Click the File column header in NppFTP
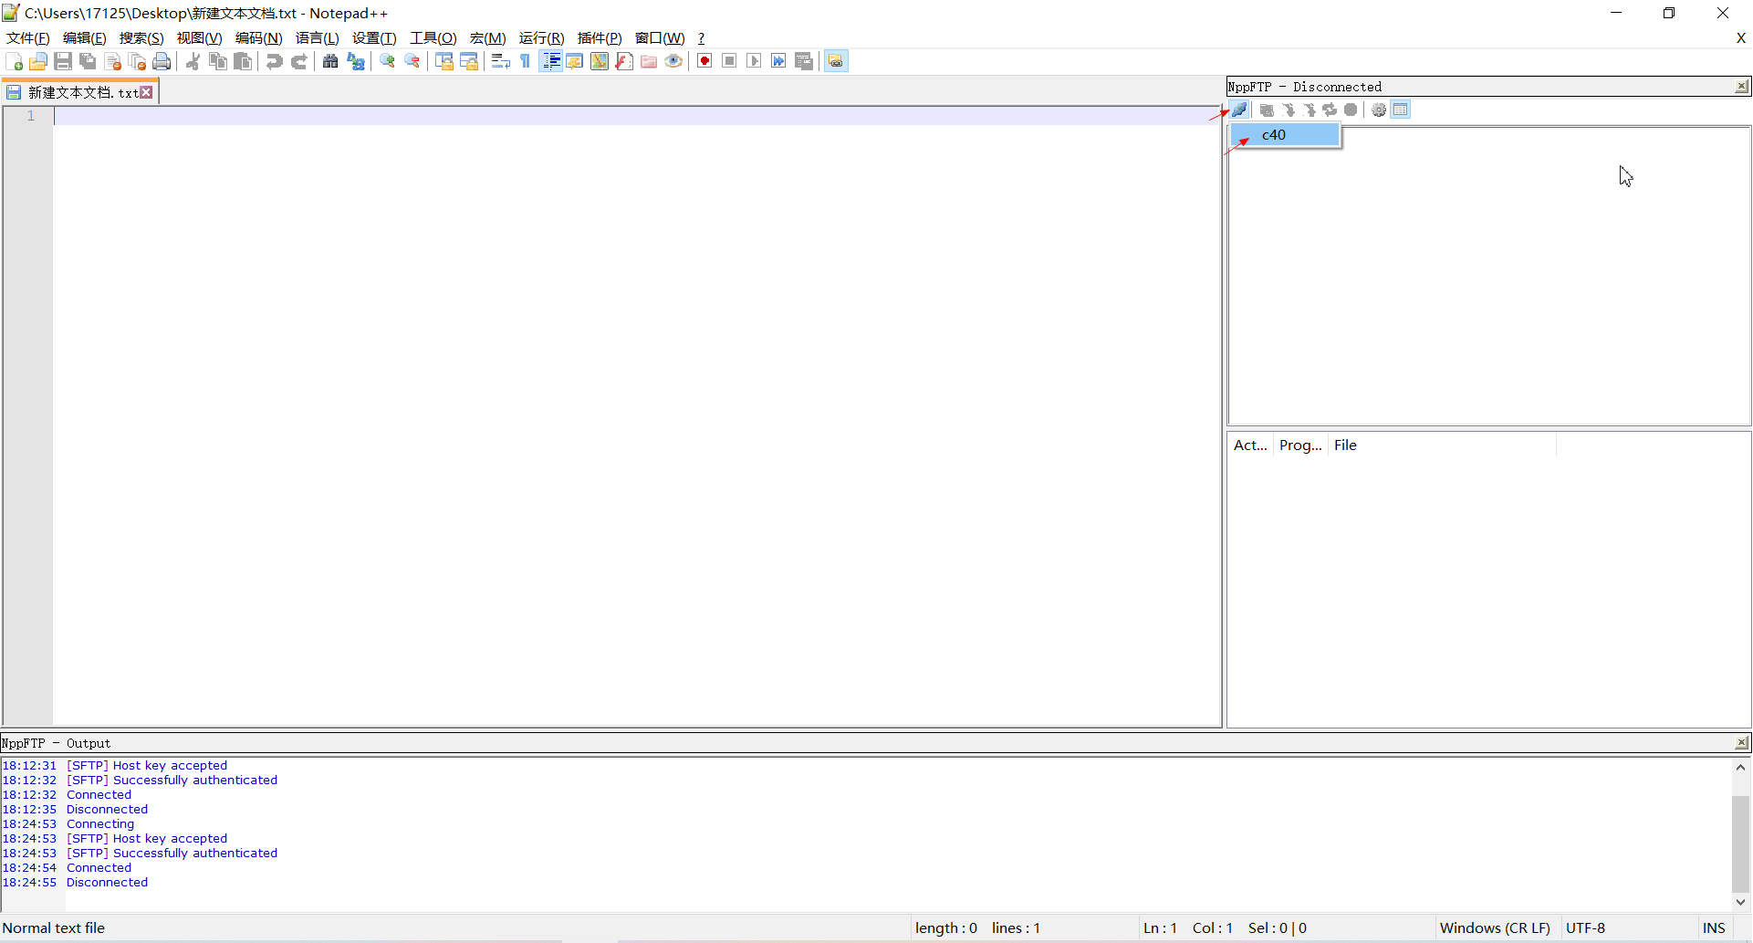 [x=1345, y=445]
